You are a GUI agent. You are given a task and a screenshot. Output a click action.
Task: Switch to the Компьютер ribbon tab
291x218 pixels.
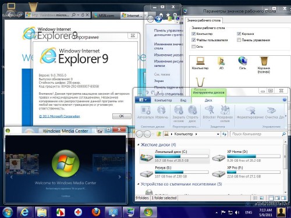click(x=163, y=101)
